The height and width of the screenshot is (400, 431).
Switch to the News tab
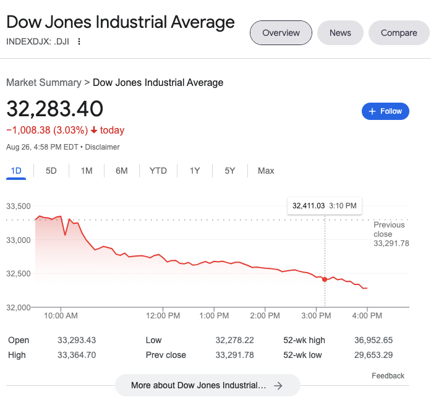340,33
